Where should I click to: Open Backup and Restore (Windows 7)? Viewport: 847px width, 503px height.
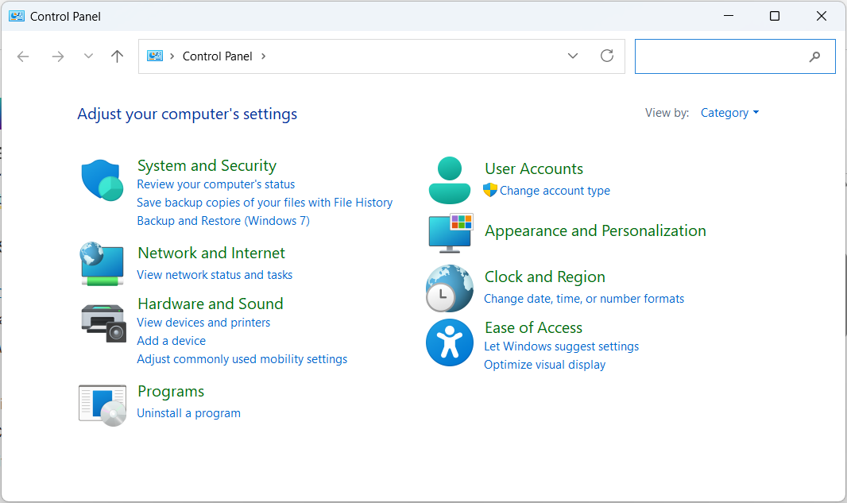click(x=223, y=221)
